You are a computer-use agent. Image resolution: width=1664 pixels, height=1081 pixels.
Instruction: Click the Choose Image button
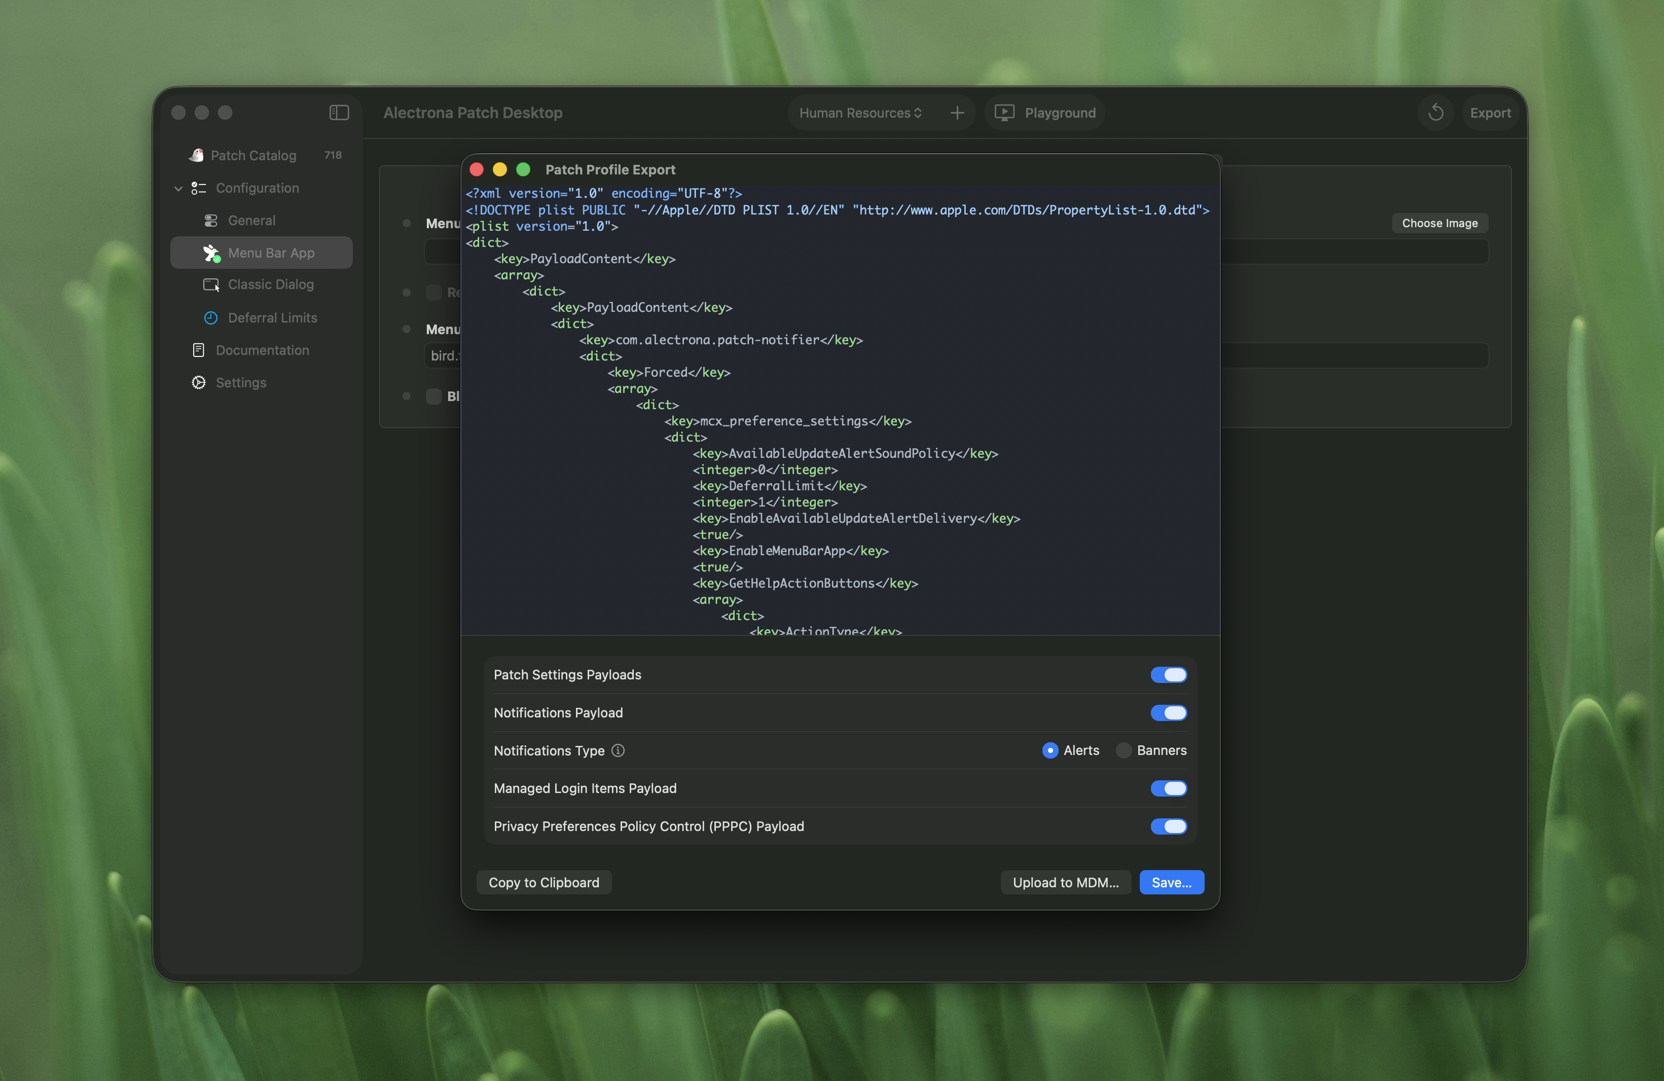coord(1439,223)
